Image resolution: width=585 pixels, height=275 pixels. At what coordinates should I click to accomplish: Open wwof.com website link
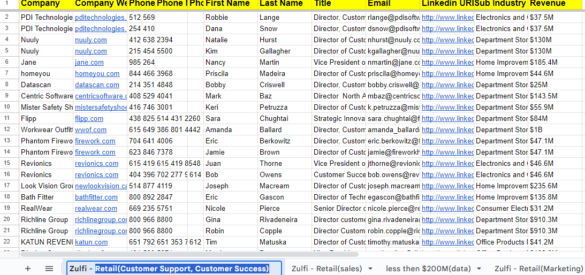click(x=90, y=129)
